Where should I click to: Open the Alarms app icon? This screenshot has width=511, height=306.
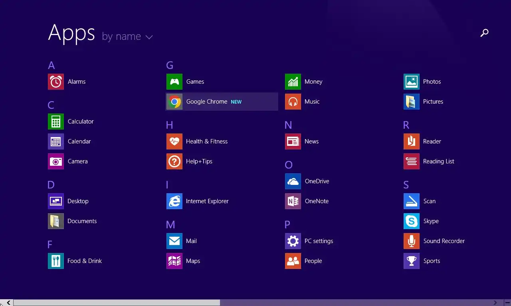click(56, 82)
